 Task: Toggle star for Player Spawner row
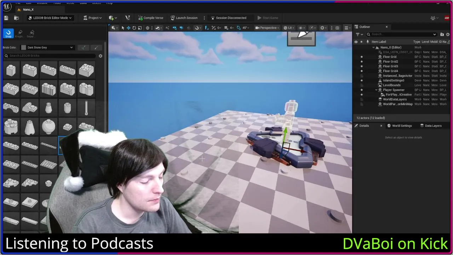tap(361, 90)
